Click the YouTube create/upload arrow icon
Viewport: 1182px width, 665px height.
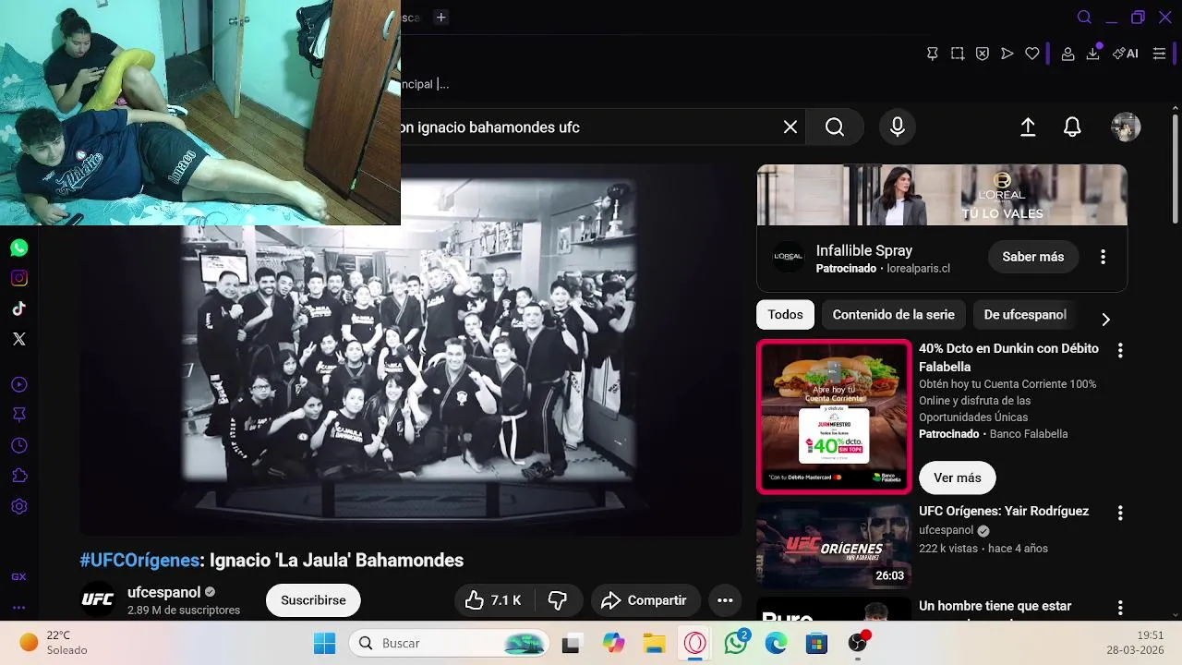[x=1028, y=127]
